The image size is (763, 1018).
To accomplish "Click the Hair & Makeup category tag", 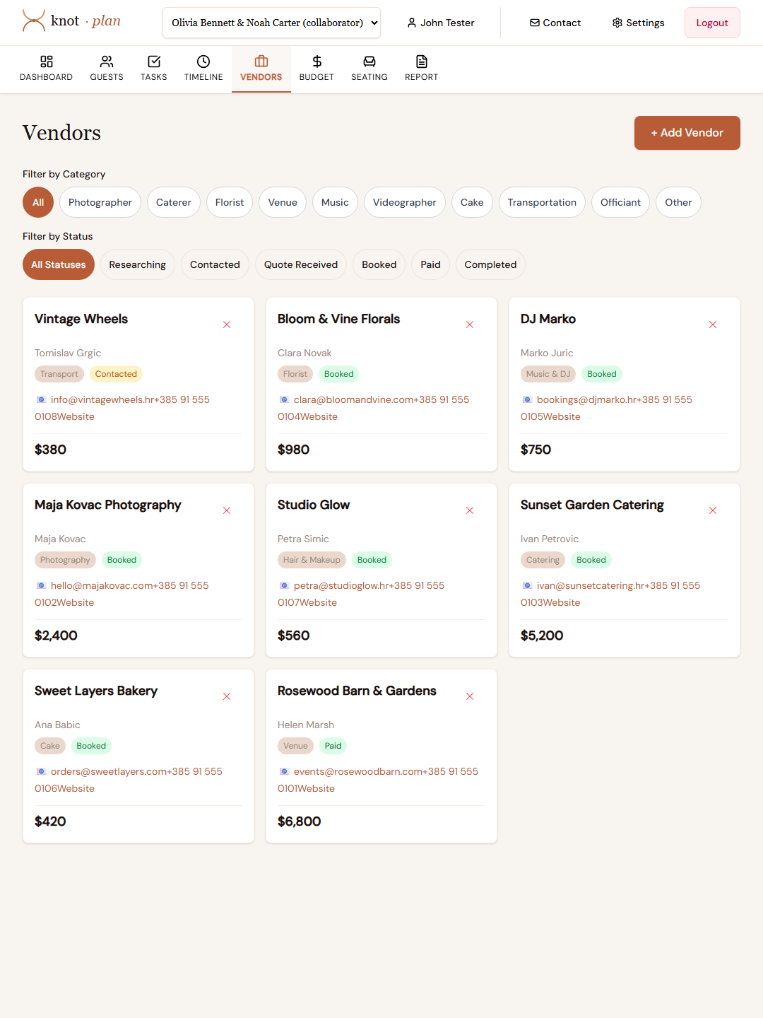I will point(312,560).
